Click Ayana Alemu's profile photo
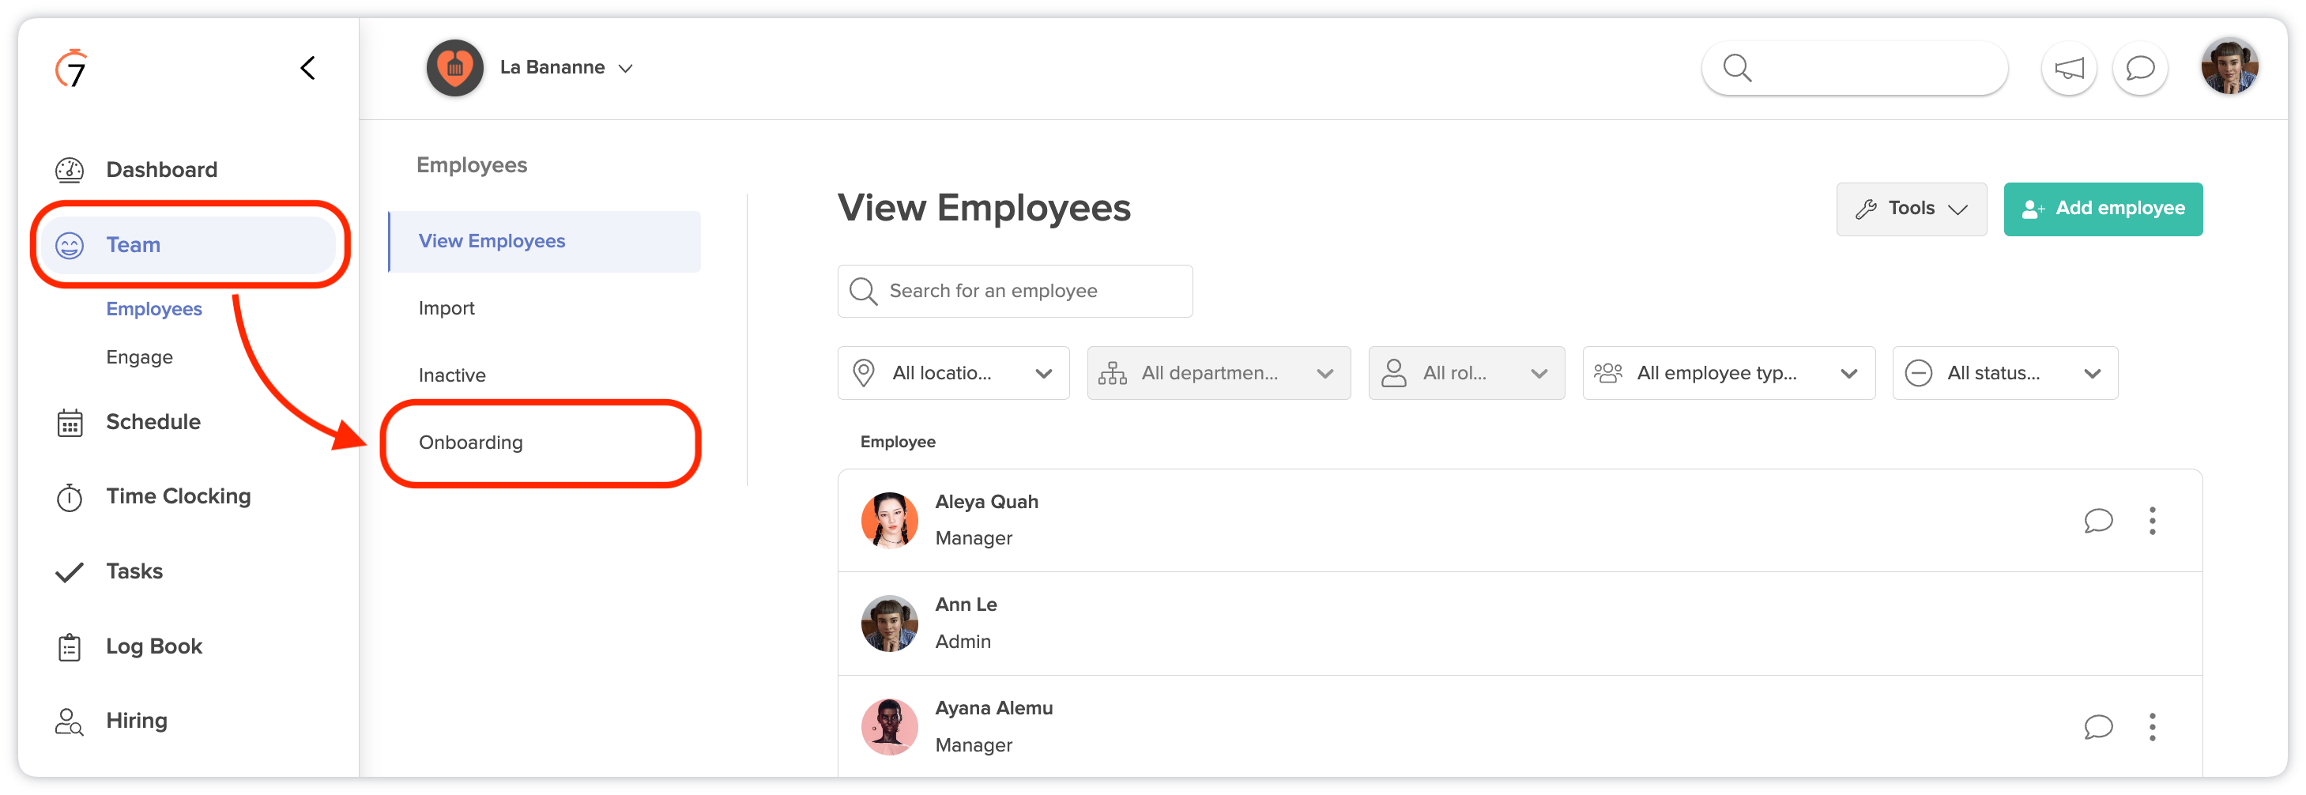 890,727
